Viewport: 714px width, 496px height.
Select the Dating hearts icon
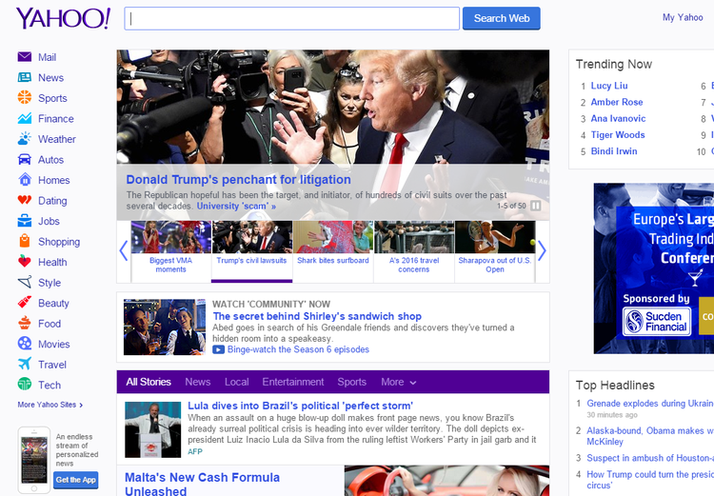point(25,201)
